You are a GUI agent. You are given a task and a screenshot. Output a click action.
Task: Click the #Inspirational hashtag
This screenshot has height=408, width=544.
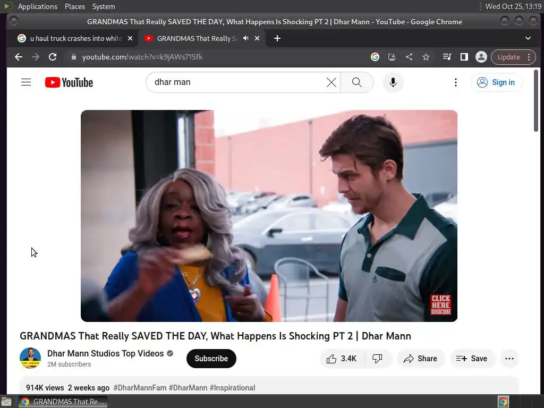(x=232, y=387)
